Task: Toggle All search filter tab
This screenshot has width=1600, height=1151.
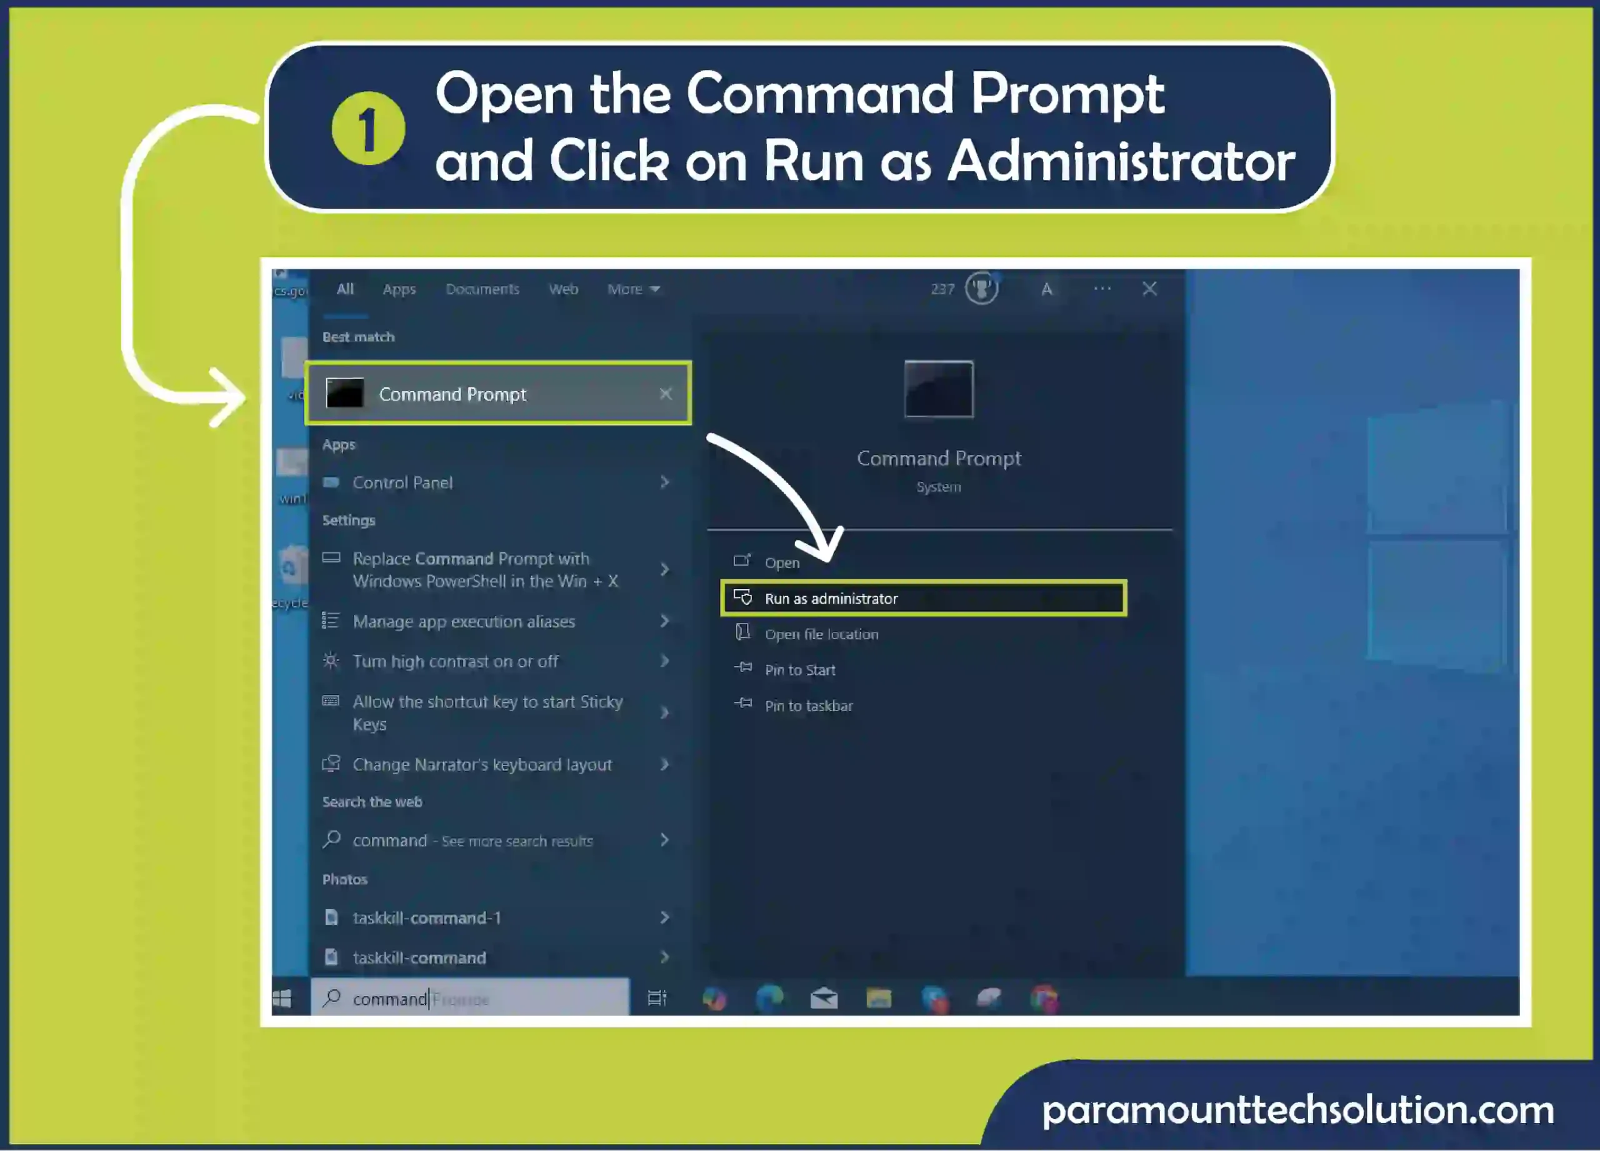Action: (346, 289)
